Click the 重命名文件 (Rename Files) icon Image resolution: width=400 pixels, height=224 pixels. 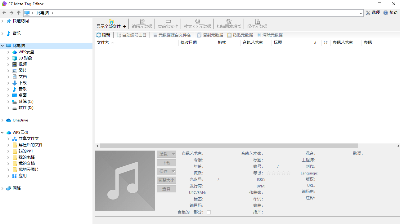coord(168,24)
